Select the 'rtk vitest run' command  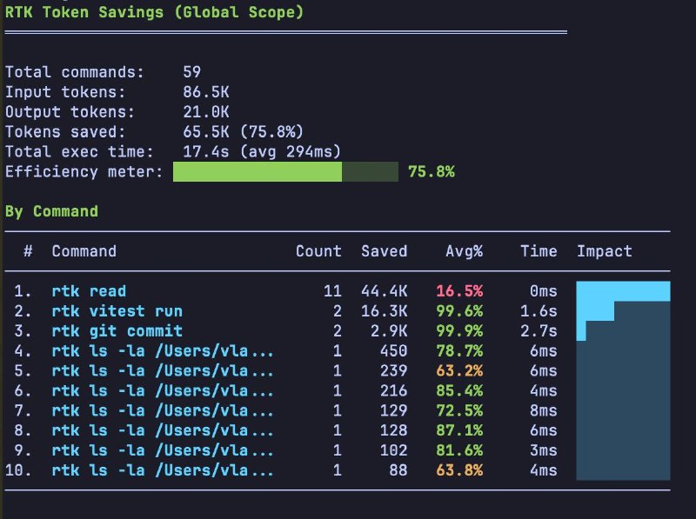point(117,311)
